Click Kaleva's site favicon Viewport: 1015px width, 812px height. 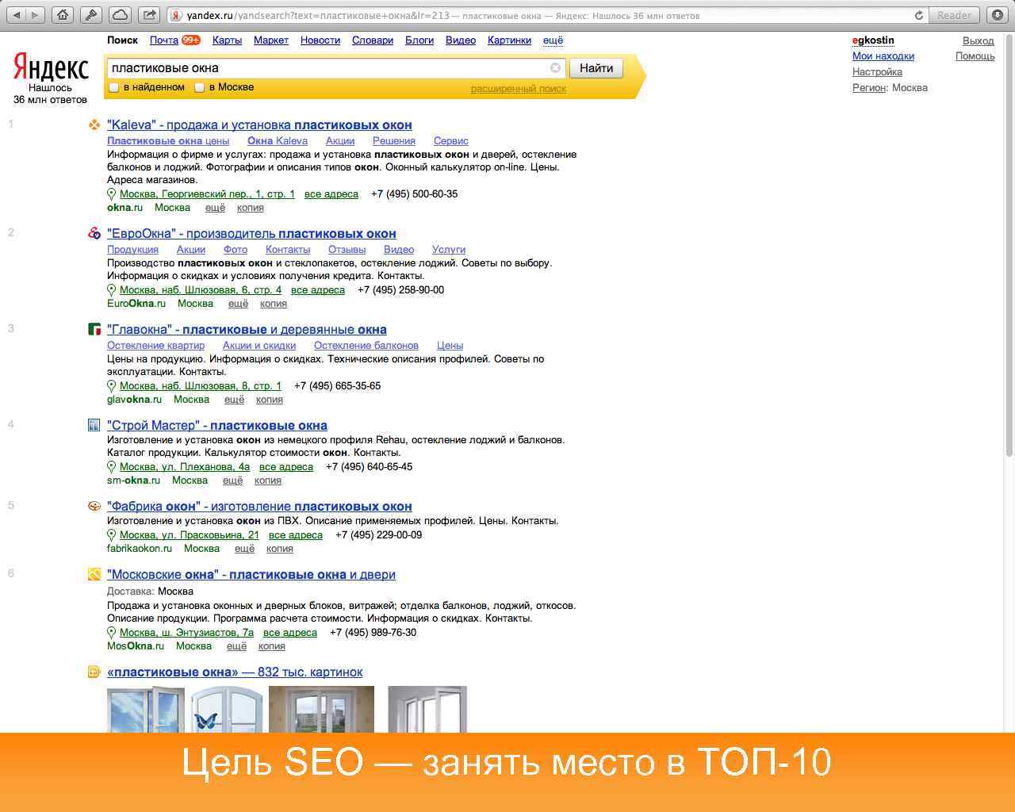94,124
